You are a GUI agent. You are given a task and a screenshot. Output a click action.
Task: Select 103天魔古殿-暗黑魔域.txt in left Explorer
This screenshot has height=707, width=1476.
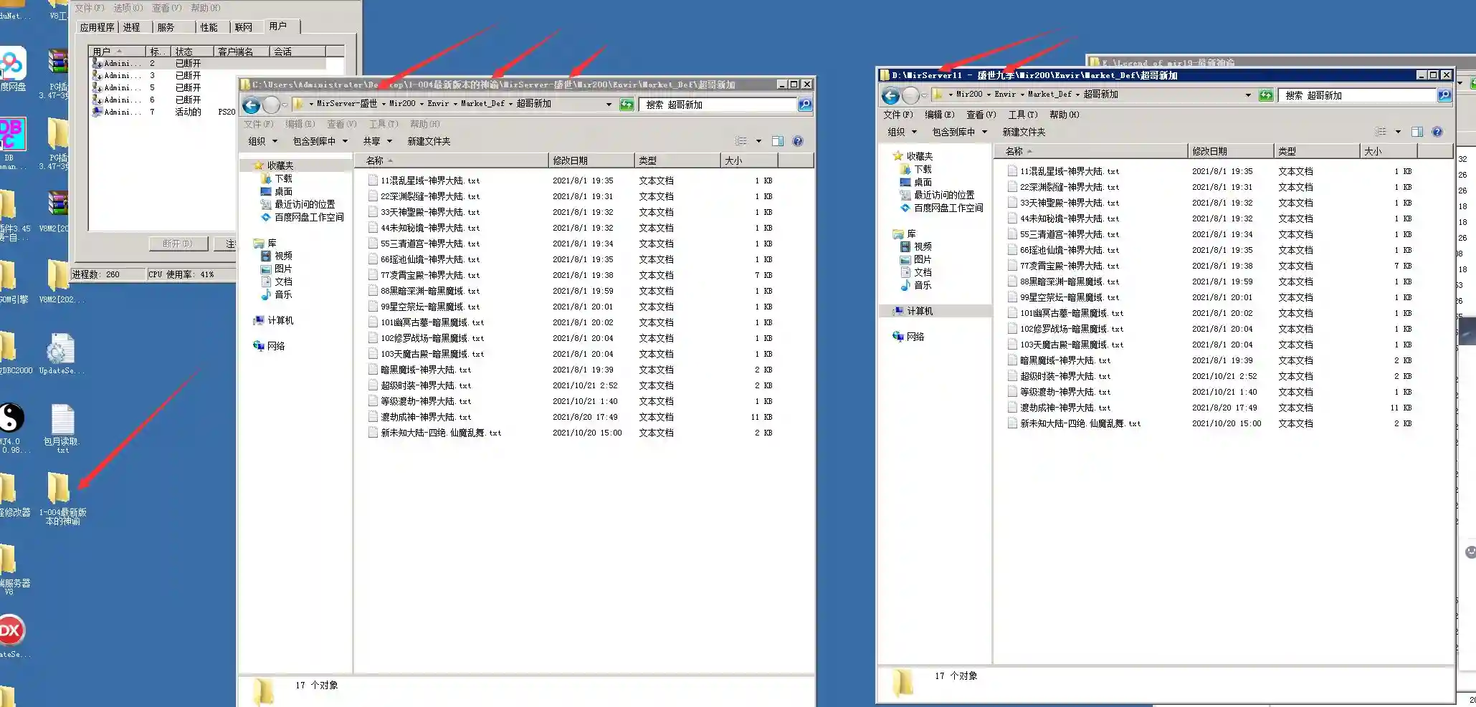pyautogui.click(x=426, y=354)
